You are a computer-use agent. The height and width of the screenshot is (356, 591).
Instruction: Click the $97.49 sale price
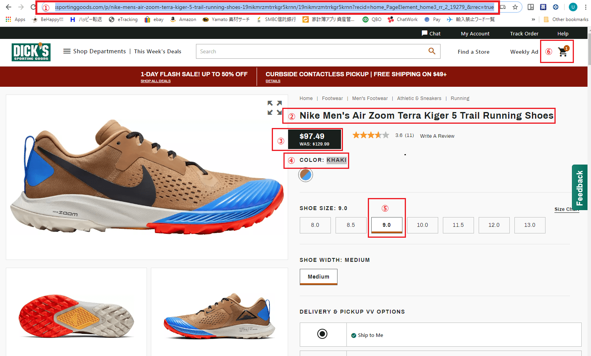coord(312,136)
